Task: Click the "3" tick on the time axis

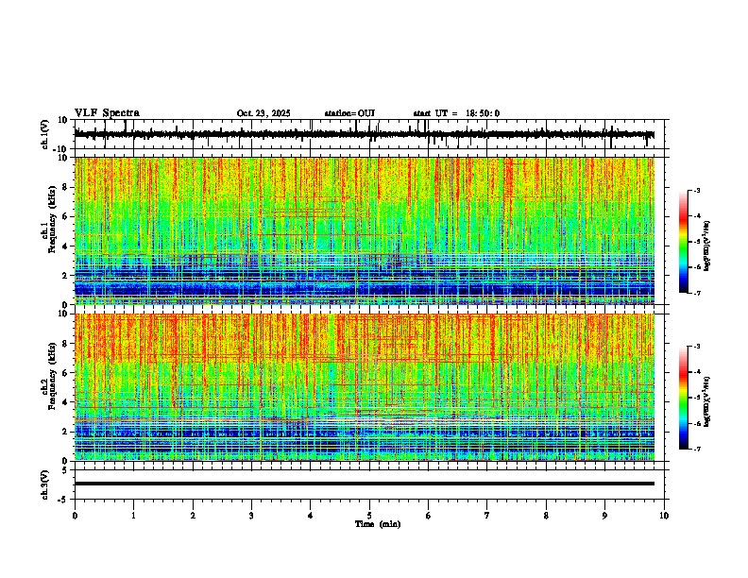Action: [x=251, y=516]
